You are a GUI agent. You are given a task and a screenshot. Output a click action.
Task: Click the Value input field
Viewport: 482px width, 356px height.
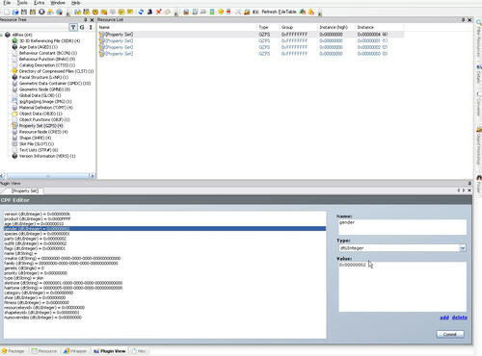403,287
